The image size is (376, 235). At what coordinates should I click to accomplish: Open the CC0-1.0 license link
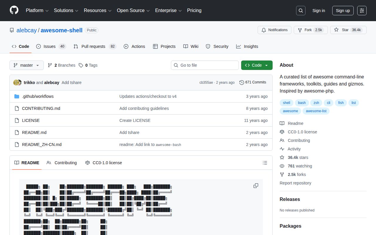302,132
